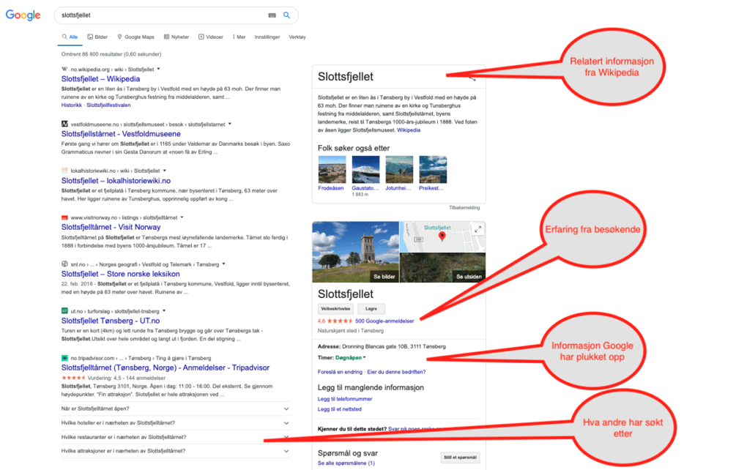Open 'Slottsfjellstårnet - Vestfoldmuseene' result
This screenshot has width=747, height=470.
click(121, 134)
